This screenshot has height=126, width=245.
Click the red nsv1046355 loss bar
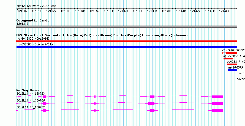coord(127,41)
